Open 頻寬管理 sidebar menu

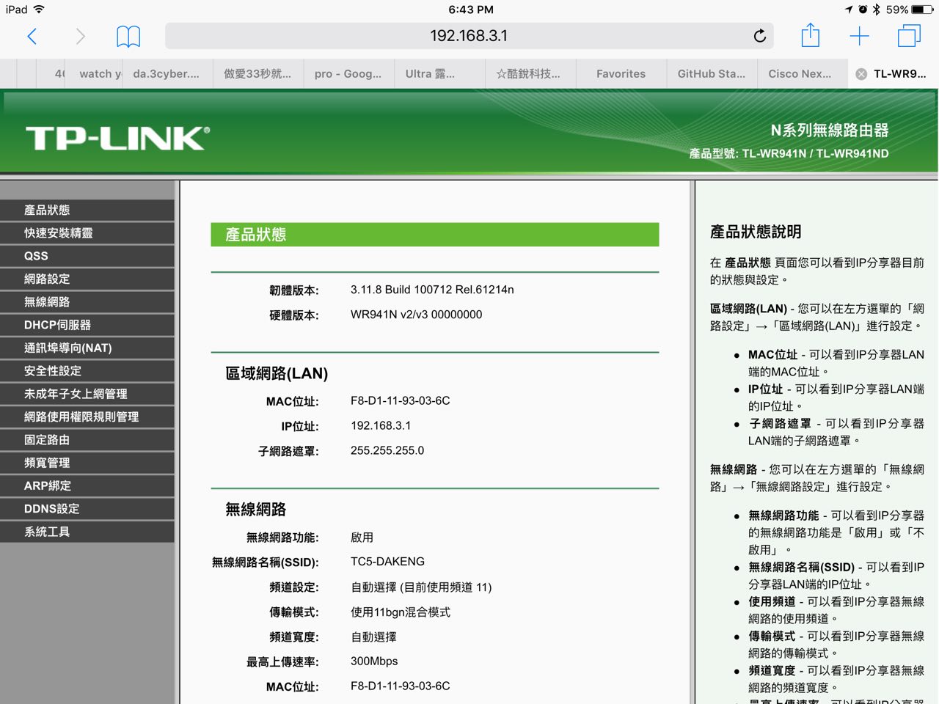click(x=87, y=463)
